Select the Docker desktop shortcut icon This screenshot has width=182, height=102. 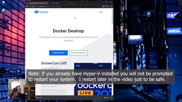[3, 11]
